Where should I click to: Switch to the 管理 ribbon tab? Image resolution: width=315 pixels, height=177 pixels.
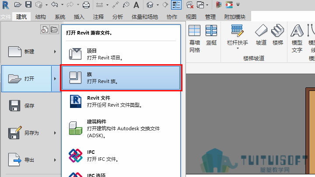pos(210,17)
